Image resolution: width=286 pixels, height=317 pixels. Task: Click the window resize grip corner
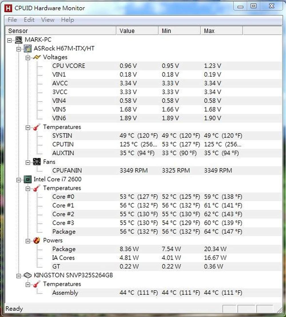(280, 310)
